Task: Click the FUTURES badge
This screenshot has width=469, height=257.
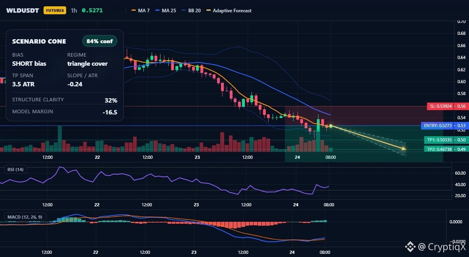Action: 55,10
